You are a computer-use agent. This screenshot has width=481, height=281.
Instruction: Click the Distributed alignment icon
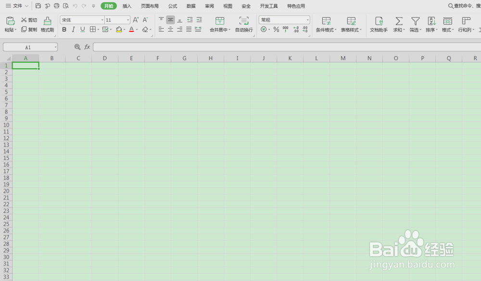tap(198, 29)
